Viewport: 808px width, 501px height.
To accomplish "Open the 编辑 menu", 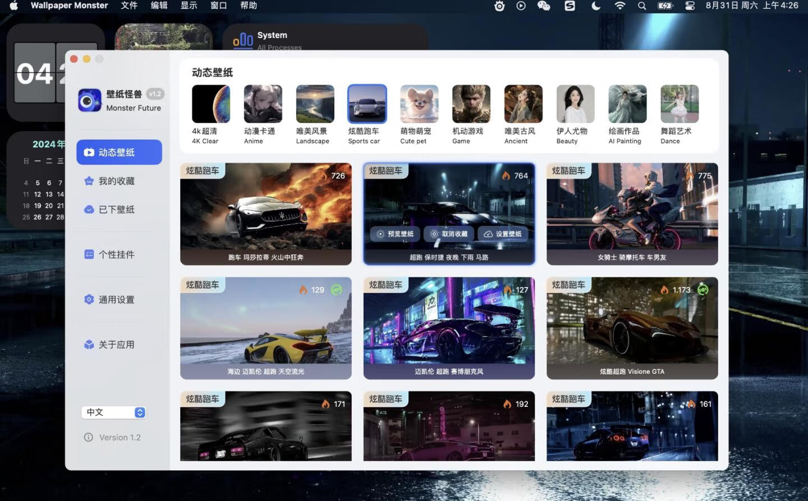I will tap(159, 6).
